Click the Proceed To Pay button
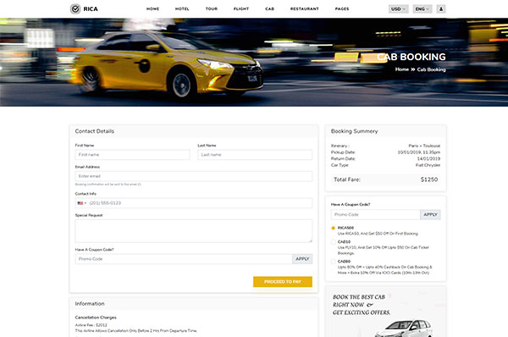 pyautogui.click(x=283, y=282)
